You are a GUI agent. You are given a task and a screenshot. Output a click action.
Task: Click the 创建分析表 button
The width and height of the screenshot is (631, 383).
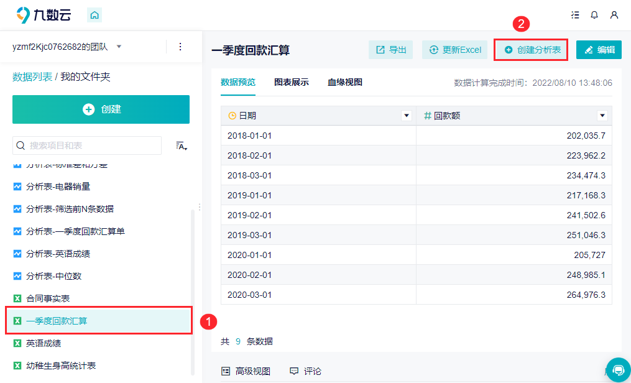click(x=532, y=50)
